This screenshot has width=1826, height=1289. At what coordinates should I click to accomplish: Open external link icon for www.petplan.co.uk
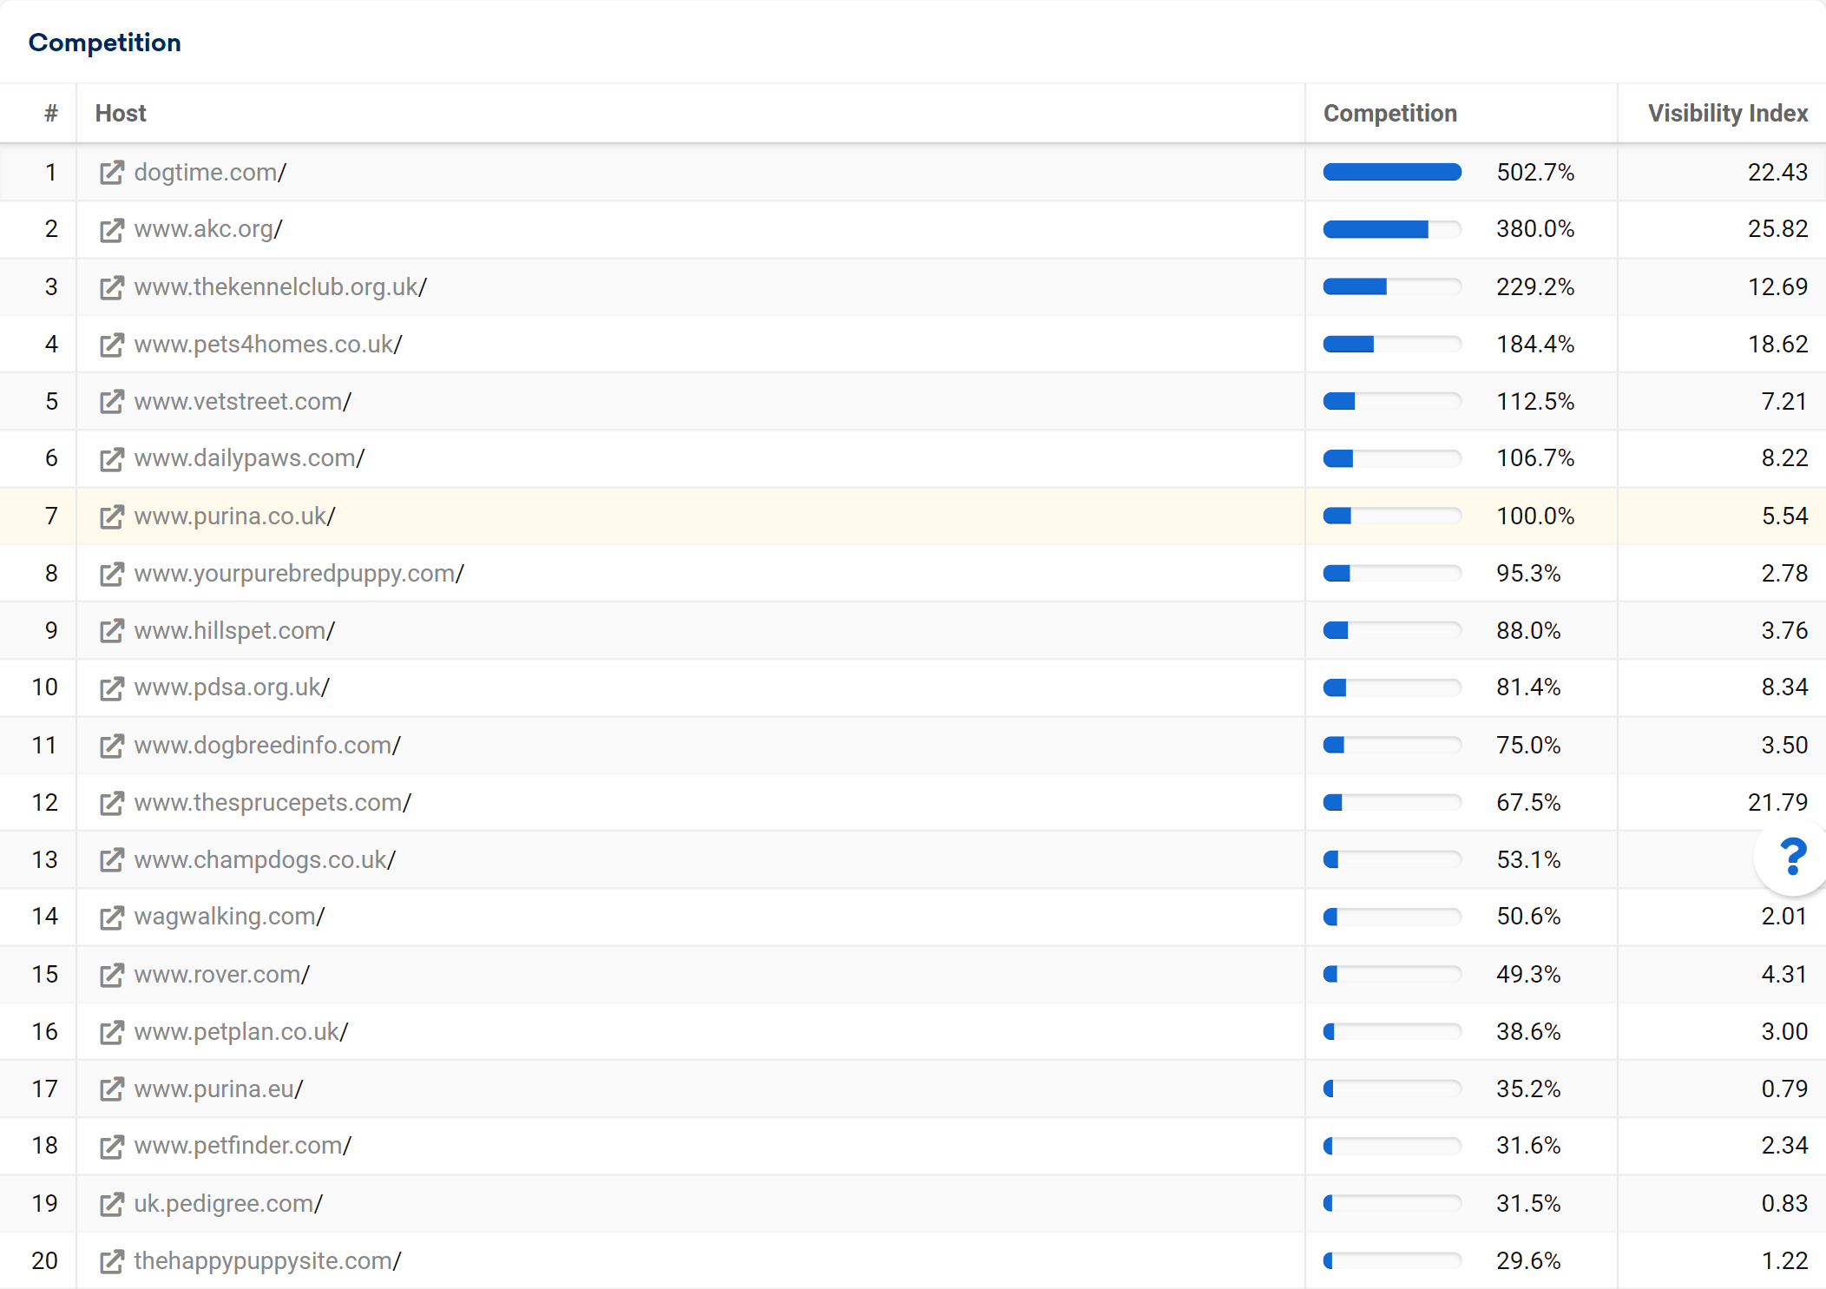tap(112, 1032)
